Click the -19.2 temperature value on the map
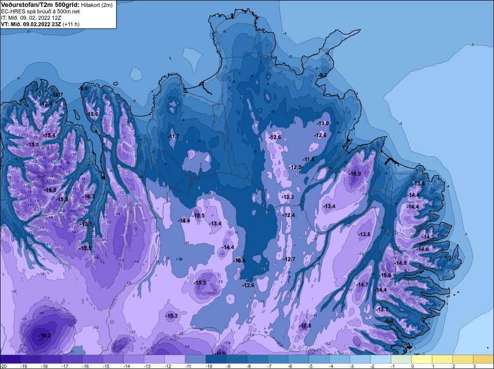The width and height of the screenshot is (494, 369). 45,335
